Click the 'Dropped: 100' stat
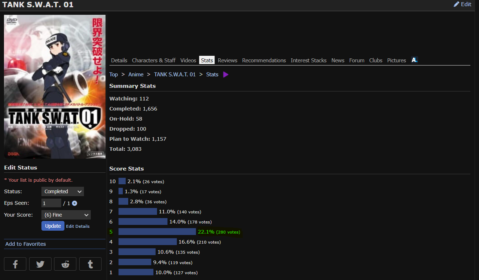The height and width of the screenshot is (280, 479). 128,129
